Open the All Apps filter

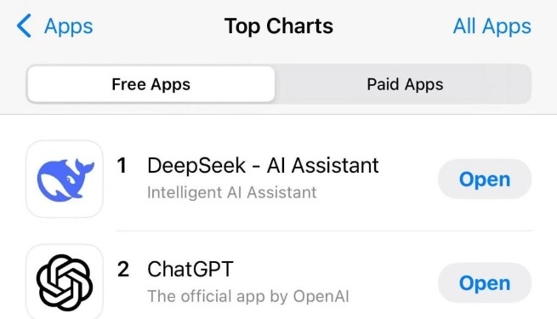click(492, 26)
